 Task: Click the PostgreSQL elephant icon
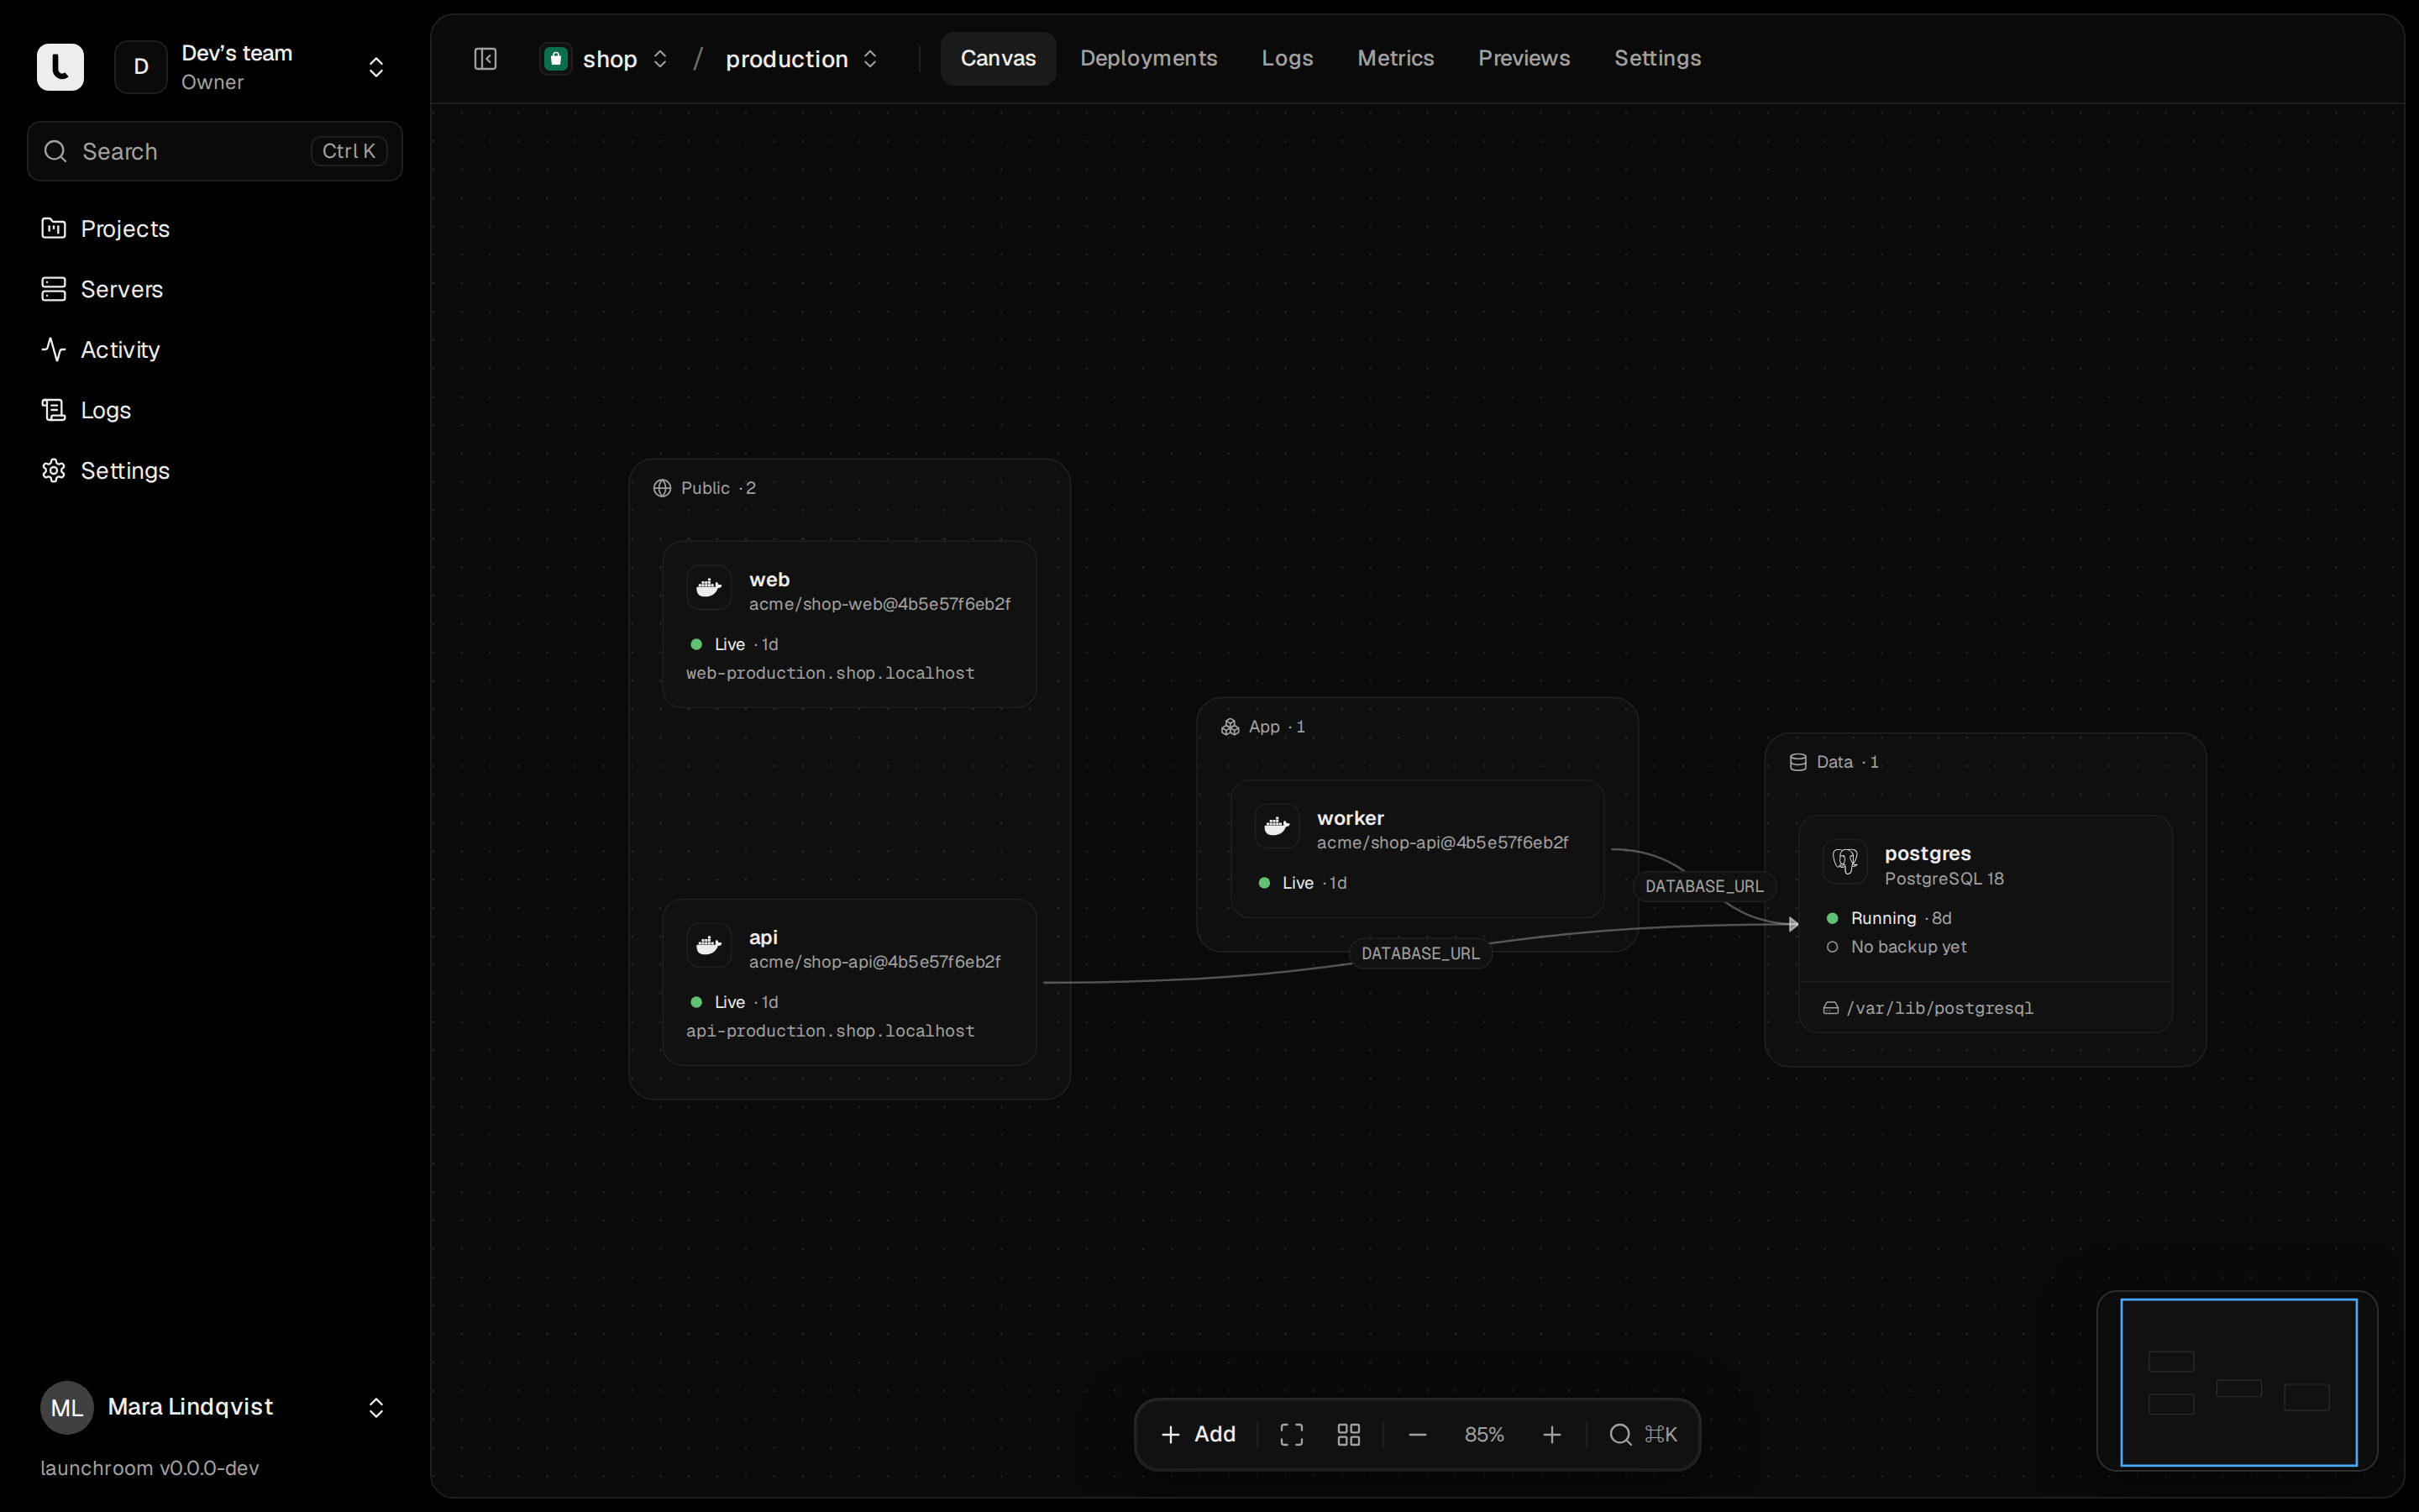pyautogui.click(x=1844, y=861)
